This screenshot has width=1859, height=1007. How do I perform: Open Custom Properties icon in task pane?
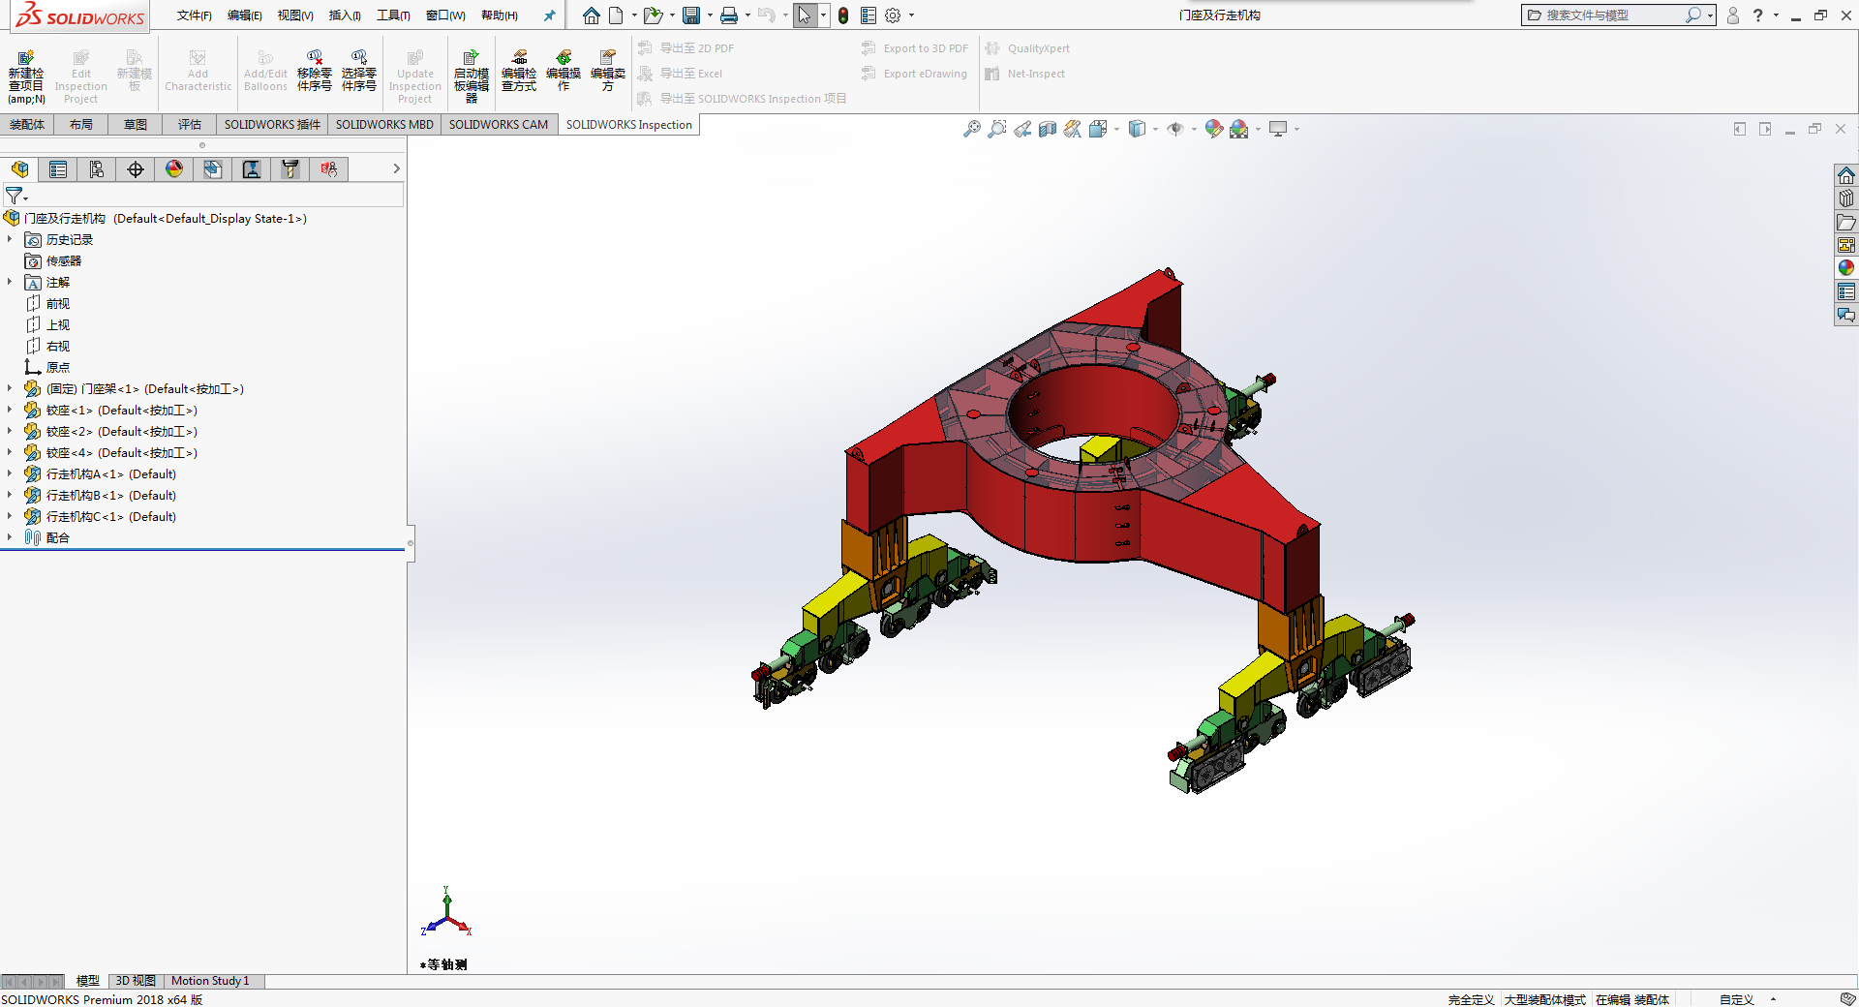point(1846,291)
